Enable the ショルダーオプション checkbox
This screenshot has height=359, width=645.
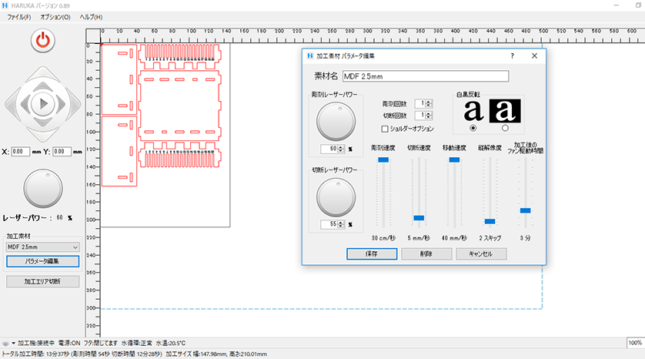click(386, 129)
